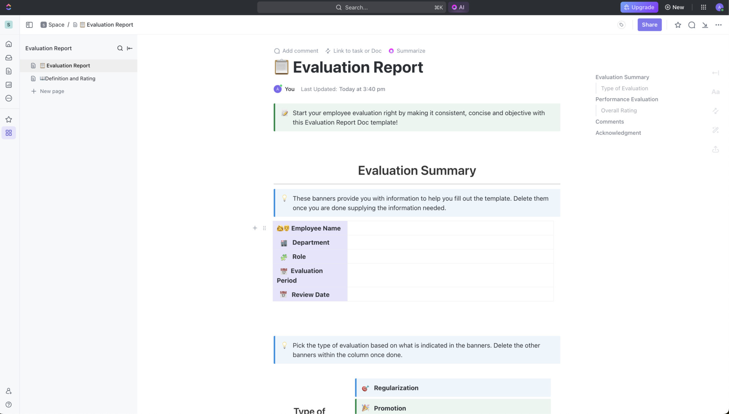Screen dimensions: 729x414
Task: Open the Dashboards icon in sidebar
Action: tap(9, 85)
